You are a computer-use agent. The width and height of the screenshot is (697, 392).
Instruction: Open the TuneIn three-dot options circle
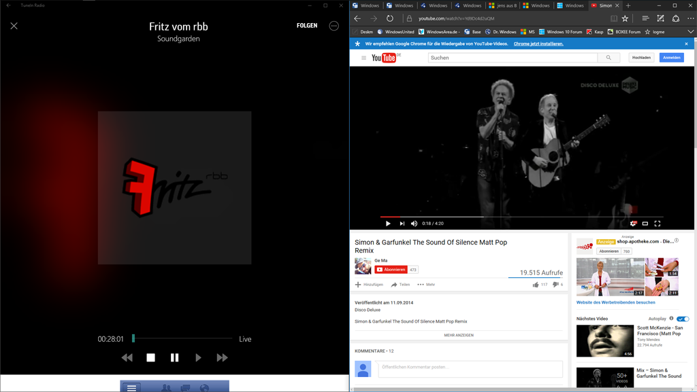tap(334, 26)
